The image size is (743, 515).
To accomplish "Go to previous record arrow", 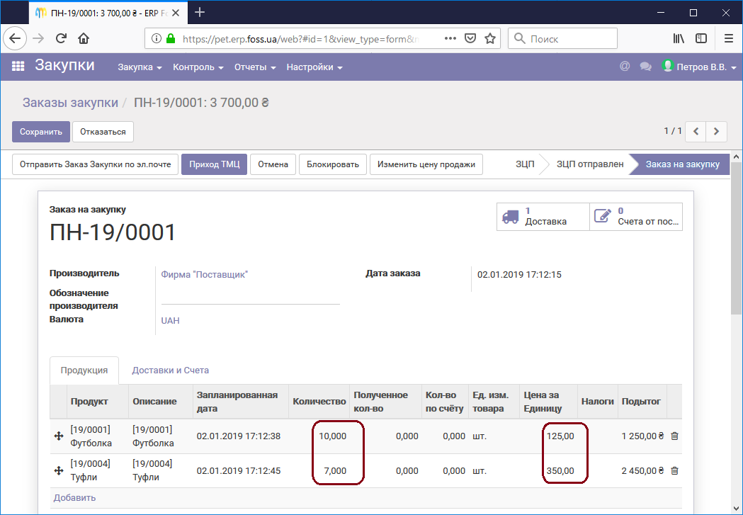I will point(696,131).
